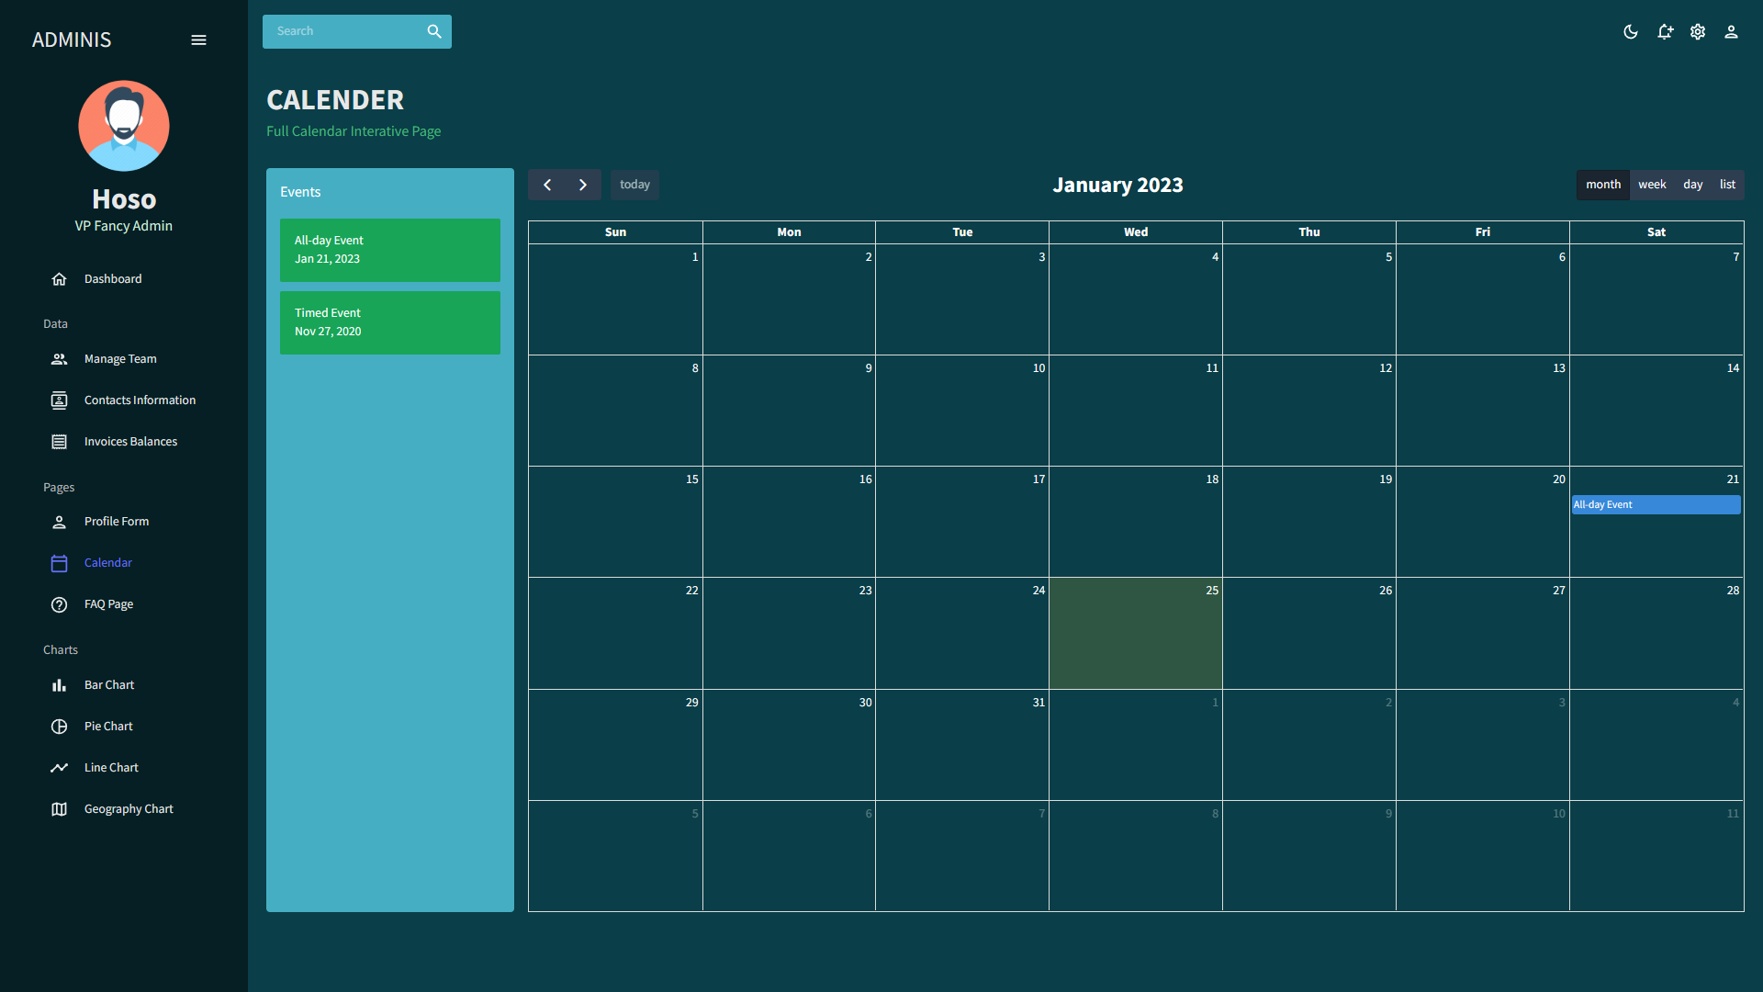Switch calendar to week view

coord(1652,185)
